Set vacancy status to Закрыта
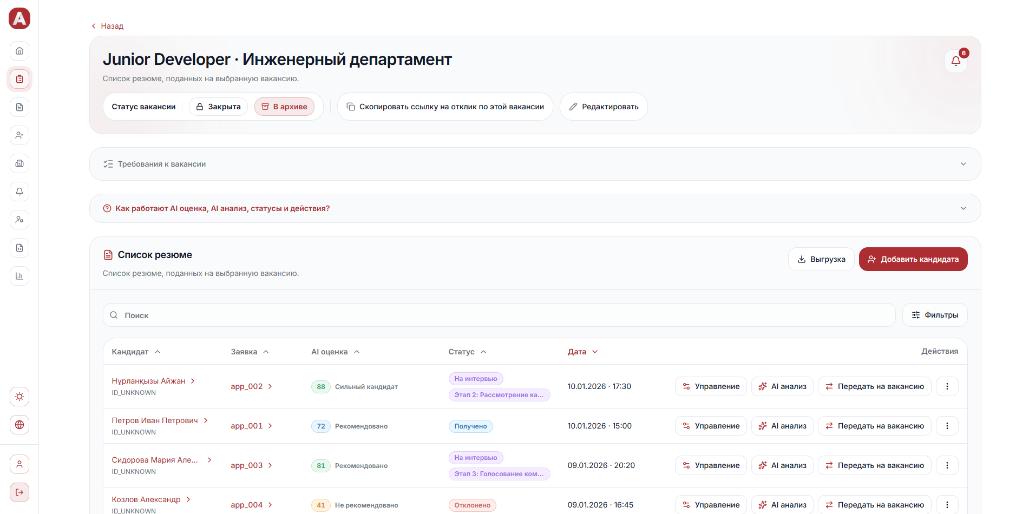The height and width of the screenshot is (514, 1029). tap(218, 107)
